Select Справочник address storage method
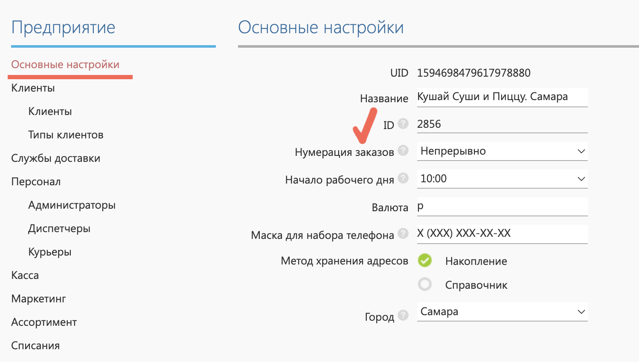The height and width of the screenshot is (362, 639). 425,284
